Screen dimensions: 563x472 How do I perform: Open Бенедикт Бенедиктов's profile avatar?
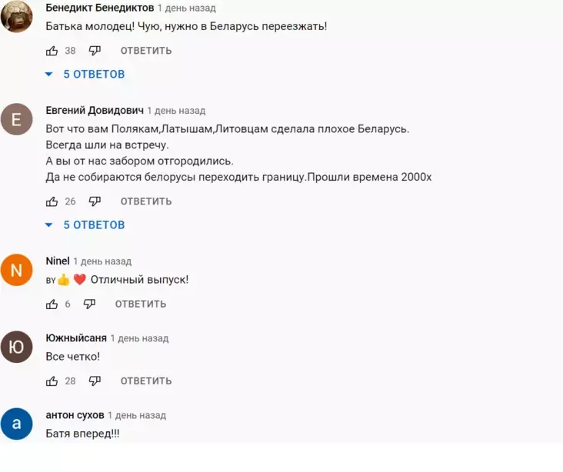[x=16, y=17]
